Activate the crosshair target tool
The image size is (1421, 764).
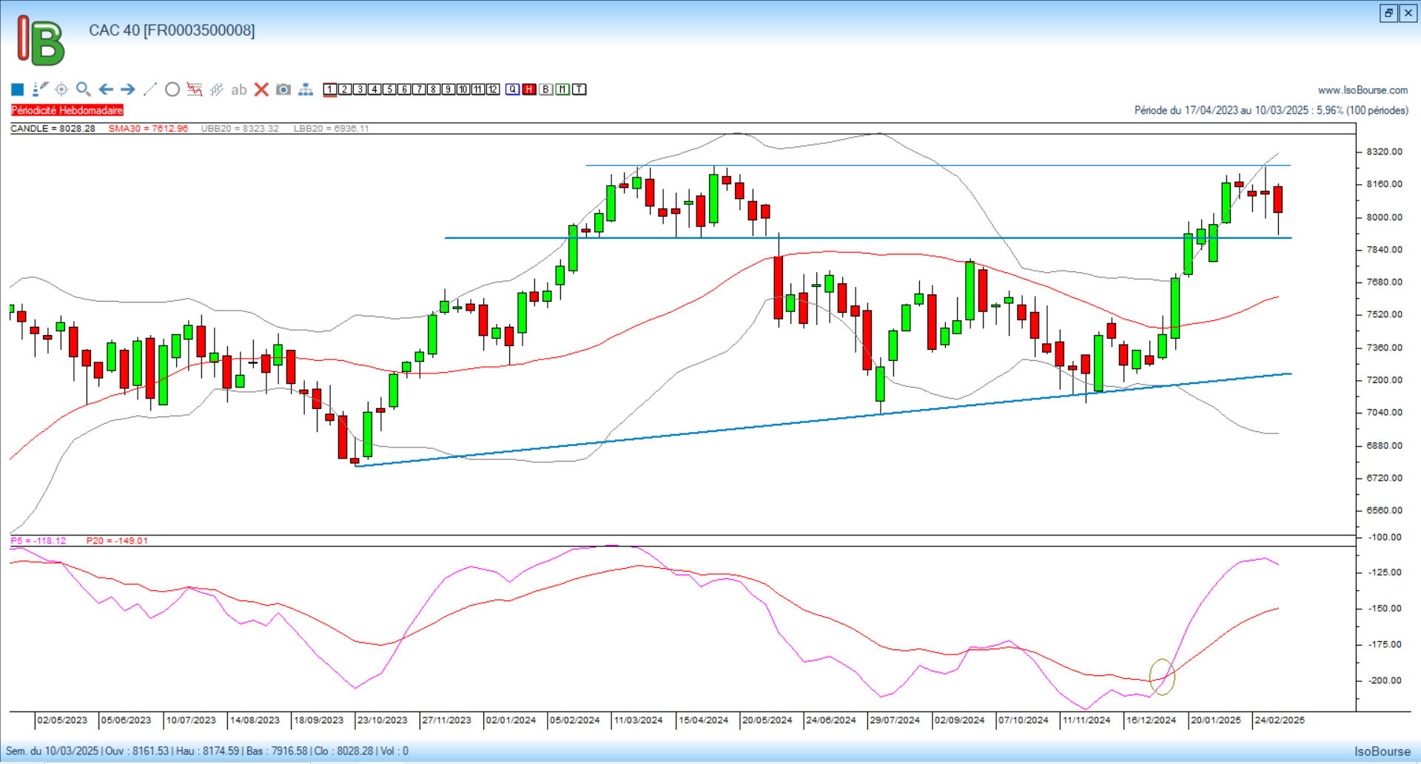[x=61, y=89]
